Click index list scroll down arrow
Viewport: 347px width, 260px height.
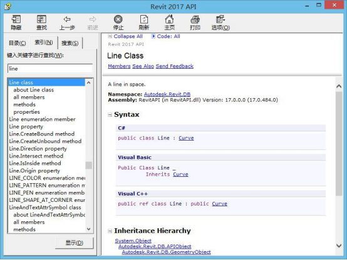click(89, 229)
